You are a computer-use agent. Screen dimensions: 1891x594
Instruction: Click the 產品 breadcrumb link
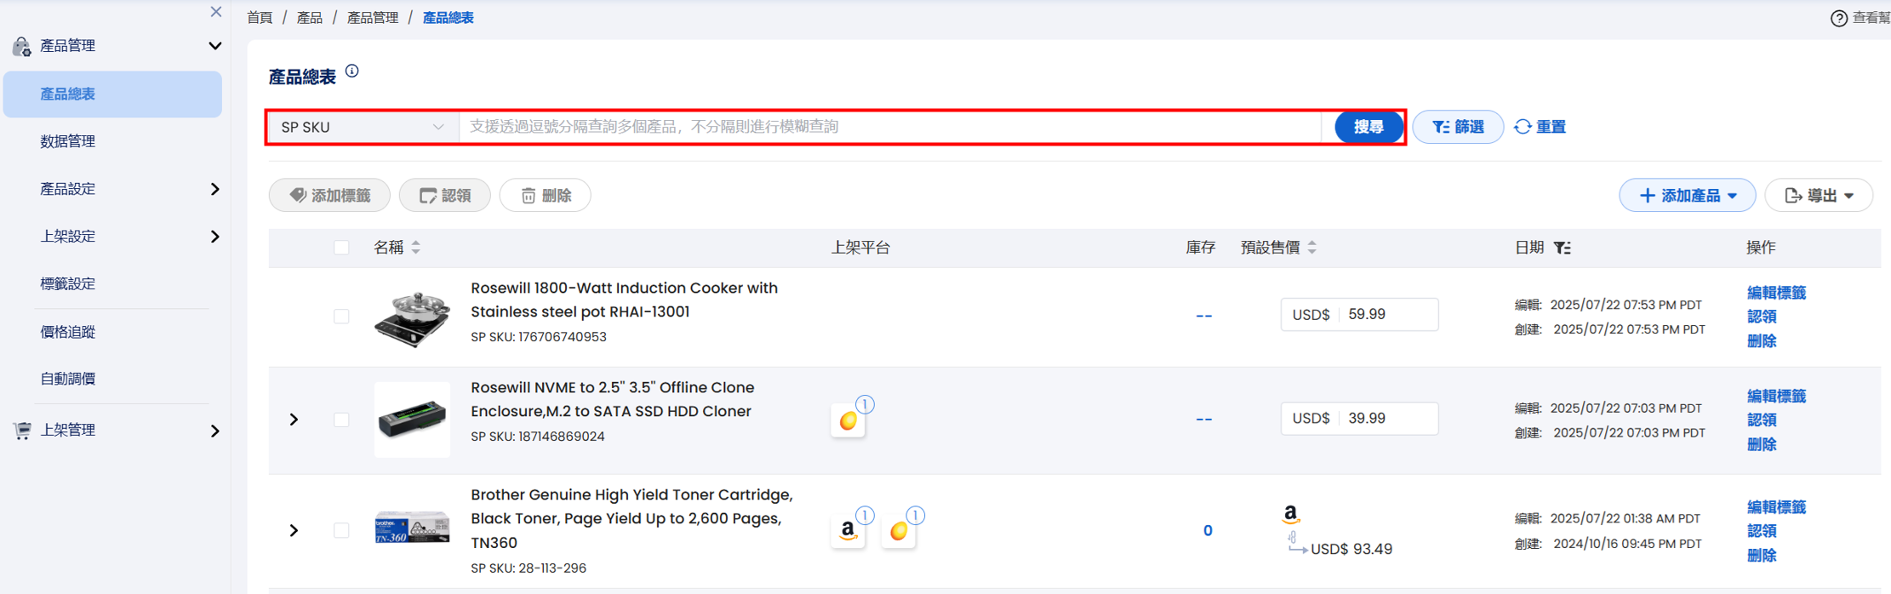tap(310, 18)
